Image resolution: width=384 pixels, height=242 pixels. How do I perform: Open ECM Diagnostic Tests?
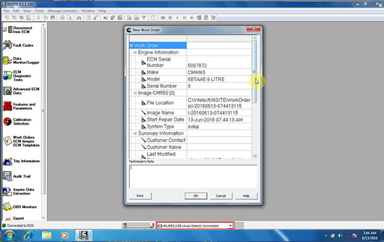pos(17,76)
